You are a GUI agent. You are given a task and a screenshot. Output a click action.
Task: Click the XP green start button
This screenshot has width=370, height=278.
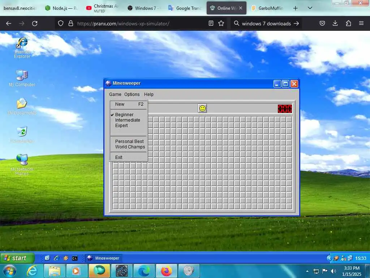(x=17, y=258)
